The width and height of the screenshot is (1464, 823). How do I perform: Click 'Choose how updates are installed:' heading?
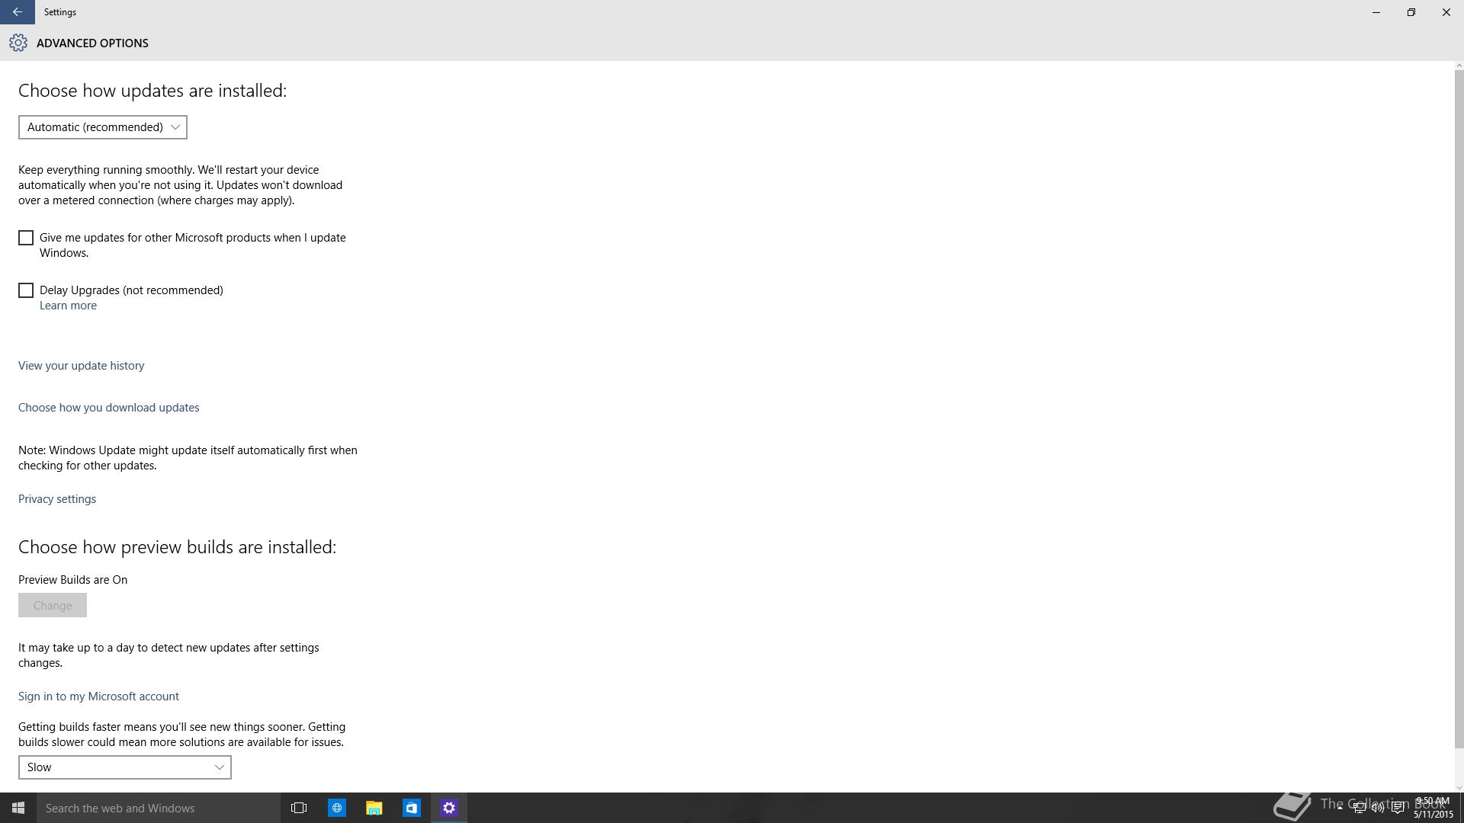152,91
